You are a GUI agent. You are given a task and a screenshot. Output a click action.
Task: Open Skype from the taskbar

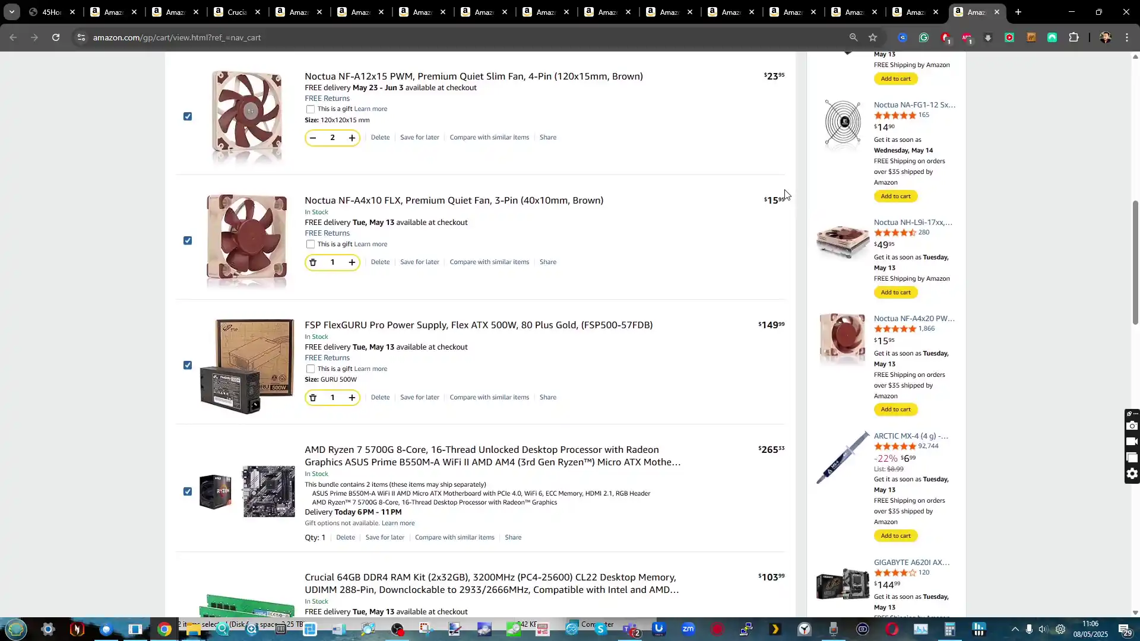click(x=601, y=629)
